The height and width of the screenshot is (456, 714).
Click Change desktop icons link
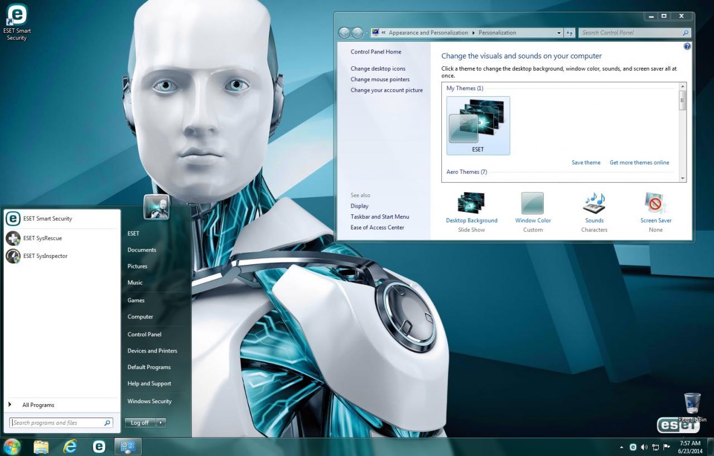tap(378, 68)
